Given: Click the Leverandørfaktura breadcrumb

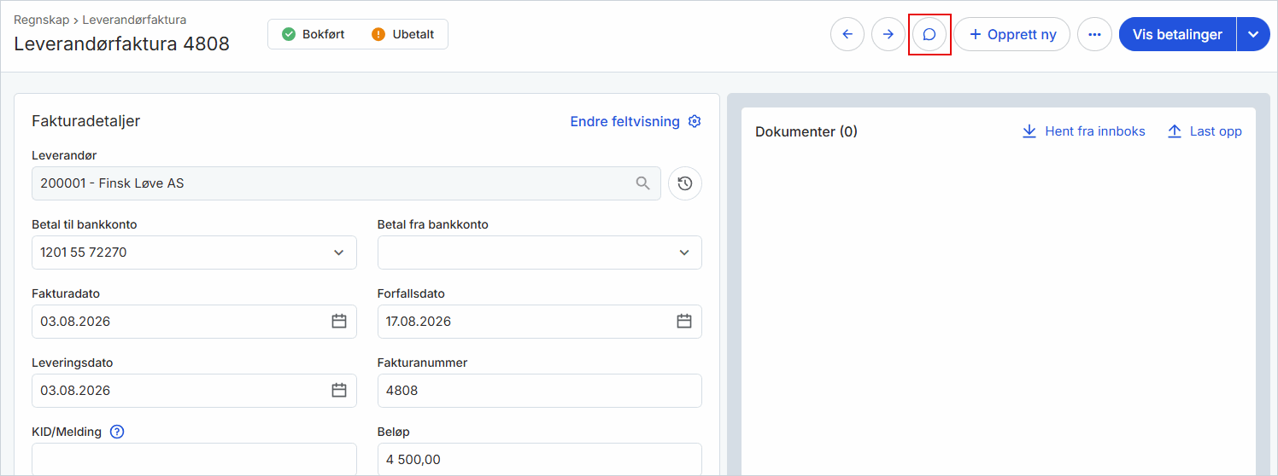Looking at the screenshot, I should click(134, 19).
